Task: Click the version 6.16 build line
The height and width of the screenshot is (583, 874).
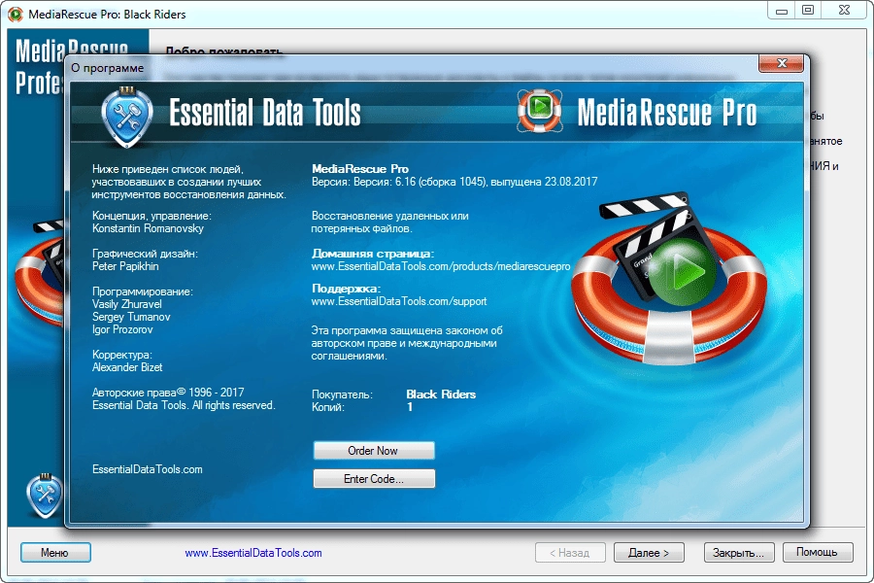Action: [454, 182]
